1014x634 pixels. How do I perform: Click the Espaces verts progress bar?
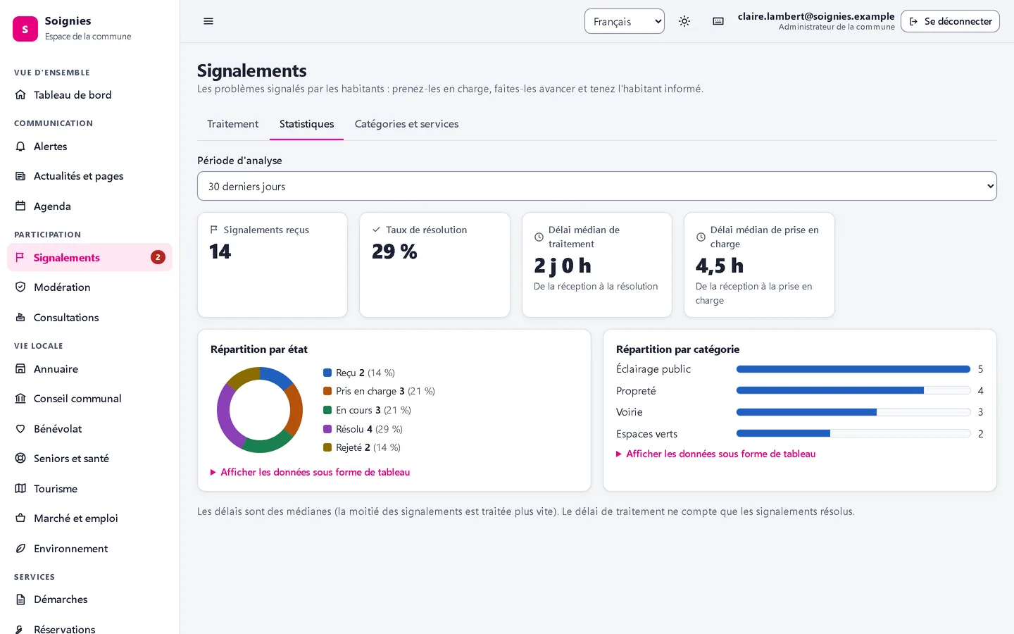(853, 434)
